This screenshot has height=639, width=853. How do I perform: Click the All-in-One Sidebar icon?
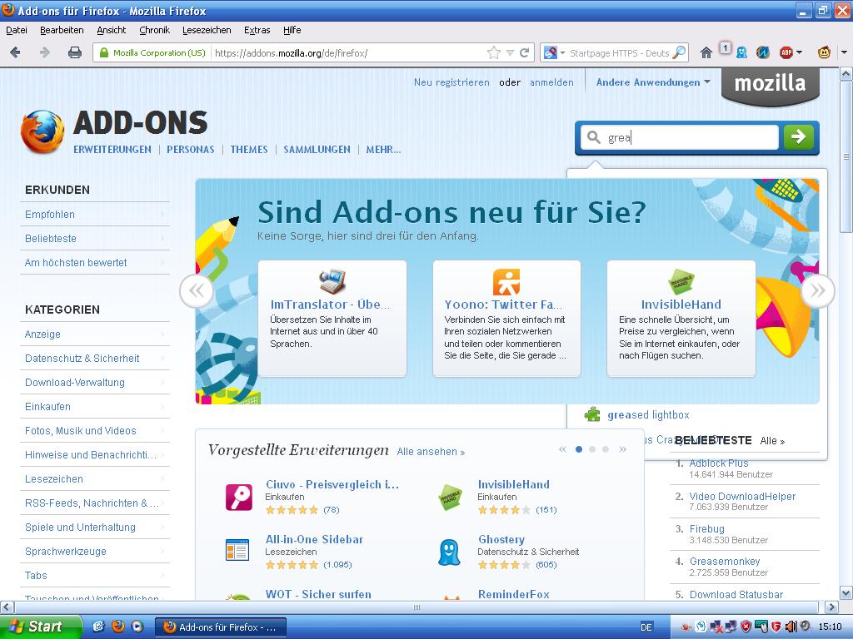tap(237, 550)
